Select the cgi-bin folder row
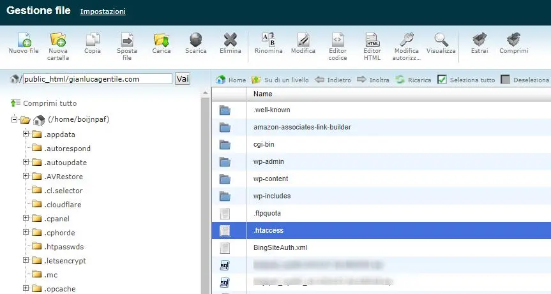The image size is (551, 294). 381,145
